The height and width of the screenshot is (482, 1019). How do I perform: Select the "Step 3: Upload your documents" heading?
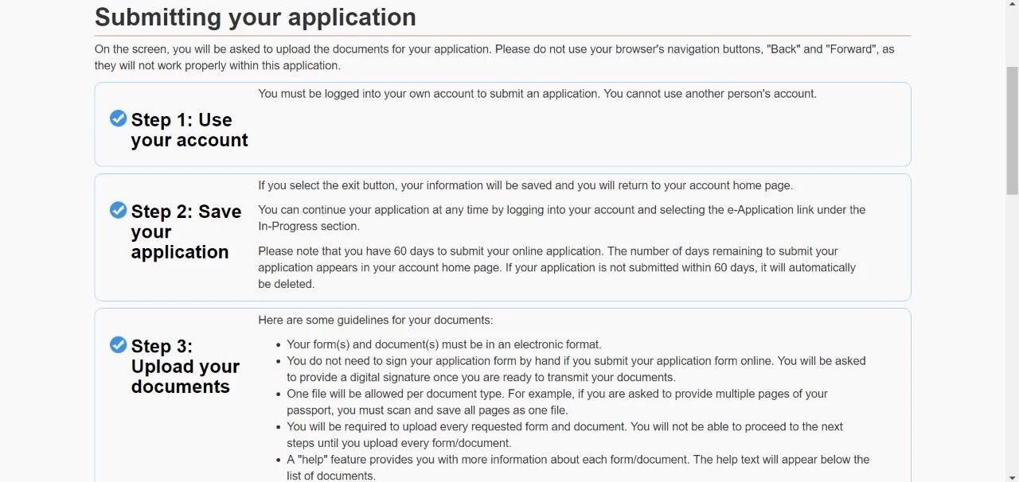[x=185, y=366]
